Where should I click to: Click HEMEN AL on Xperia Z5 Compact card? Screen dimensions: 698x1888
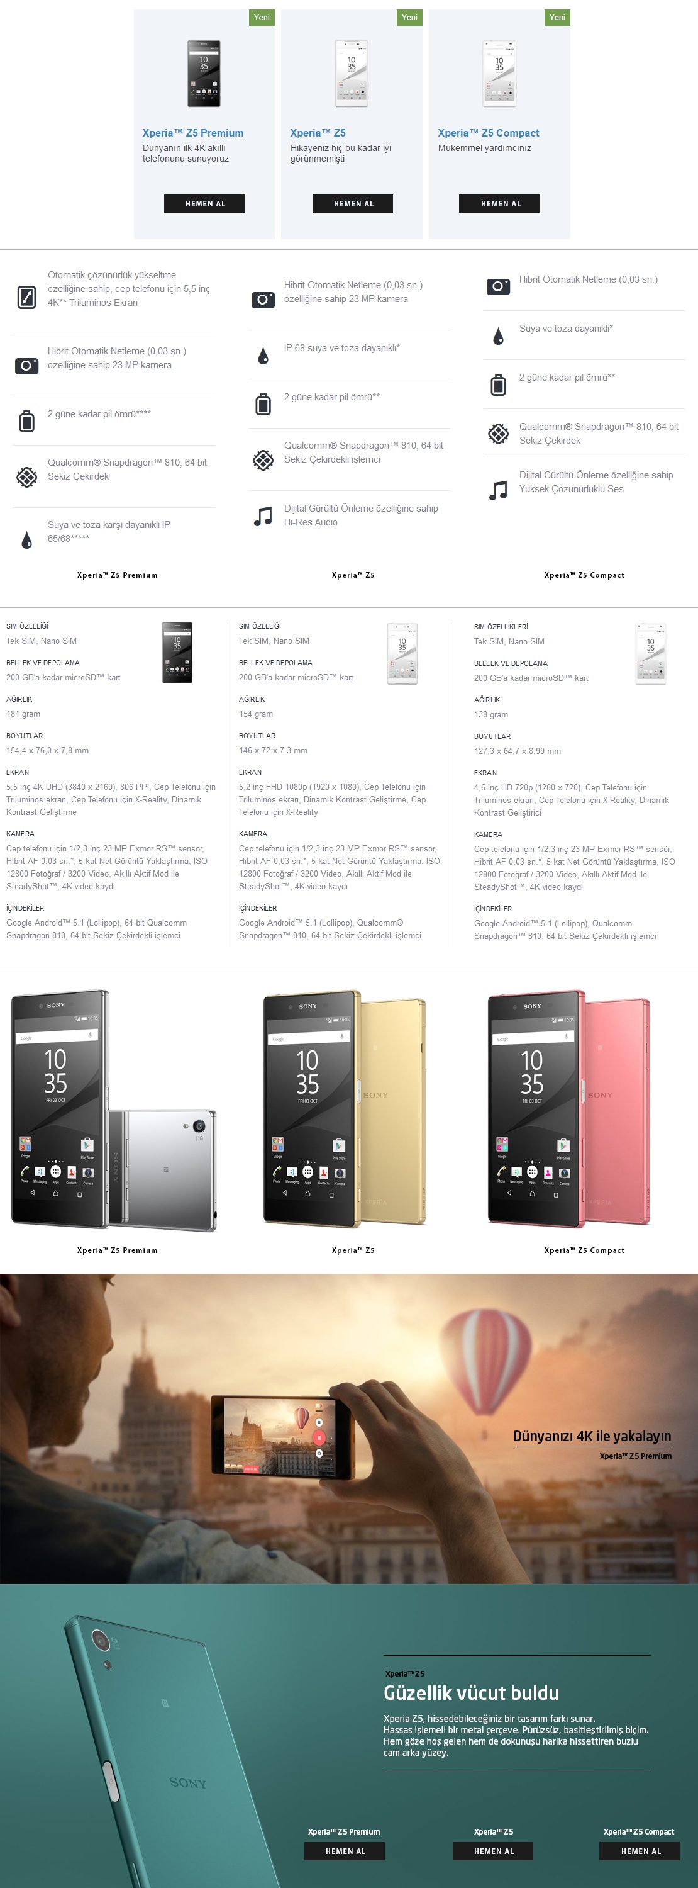coord(499,204)
